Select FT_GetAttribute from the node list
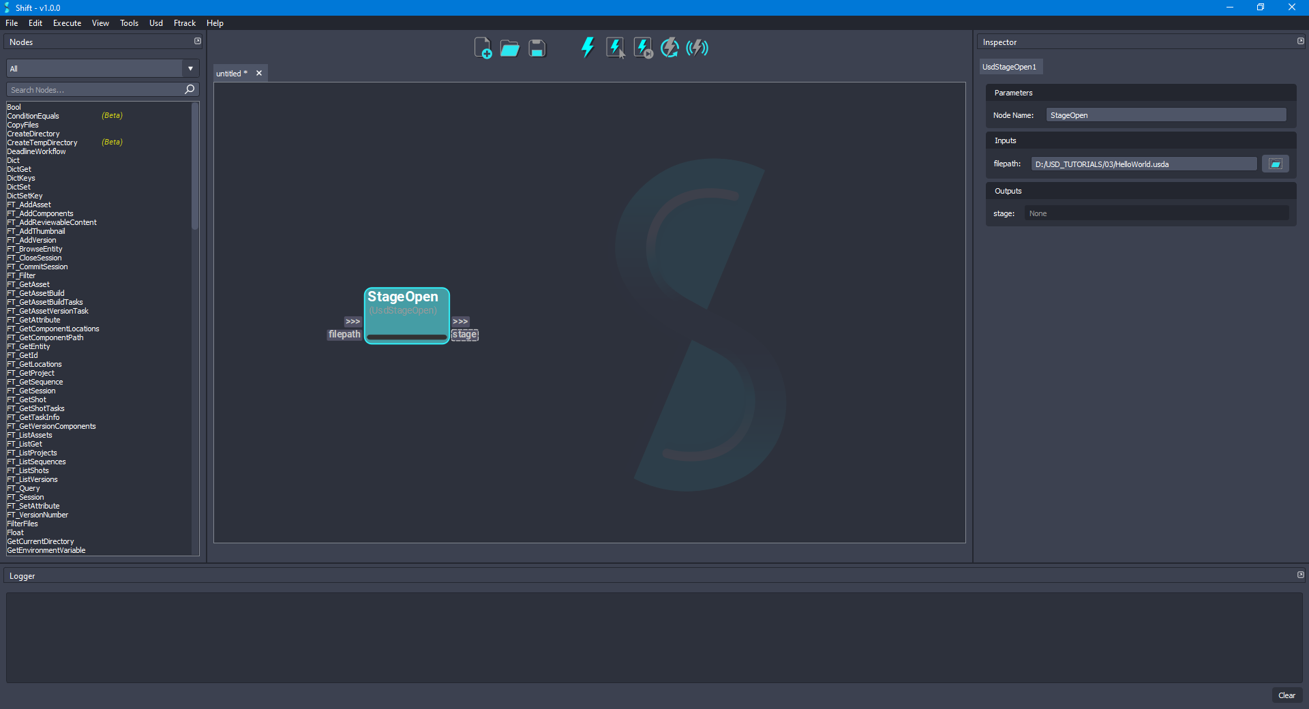This screenshot has width=1309, height=709. (34, 320)
